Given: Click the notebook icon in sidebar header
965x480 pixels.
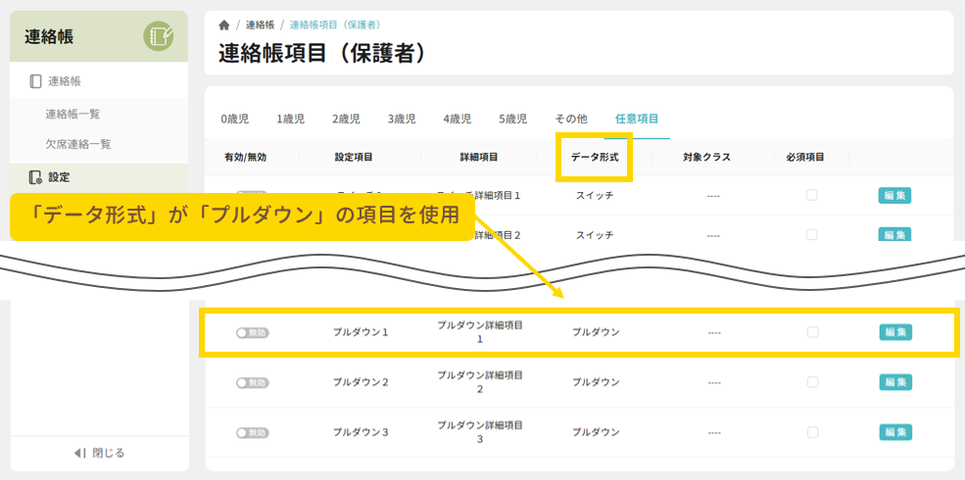Looking at the screenshot, I should point(158,37).
